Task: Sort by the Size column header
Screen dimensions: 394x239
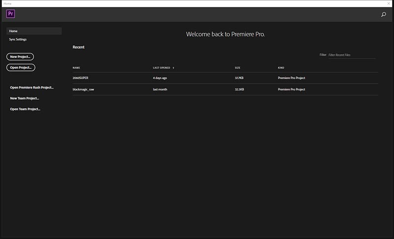Action: click(237, 68)
